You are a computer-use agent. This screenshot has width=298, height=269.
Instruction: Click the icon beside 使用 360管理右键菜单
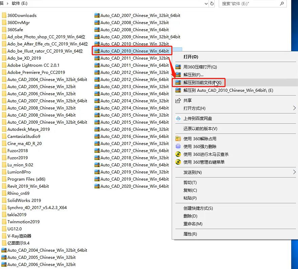pos(178,162)
